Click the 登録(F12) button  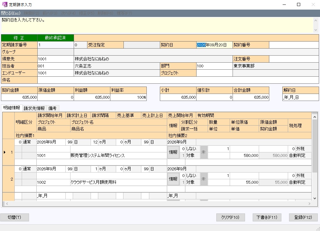tap(303, 217)
